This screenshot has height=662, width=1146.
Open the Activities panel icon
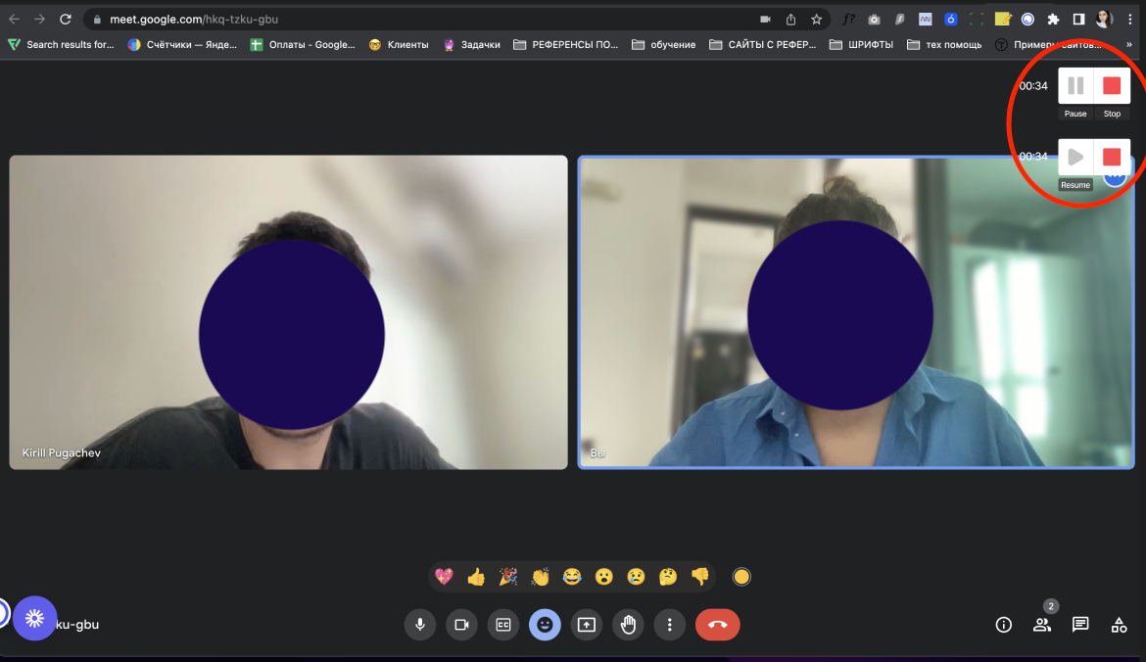click(x=1120, y=624)
